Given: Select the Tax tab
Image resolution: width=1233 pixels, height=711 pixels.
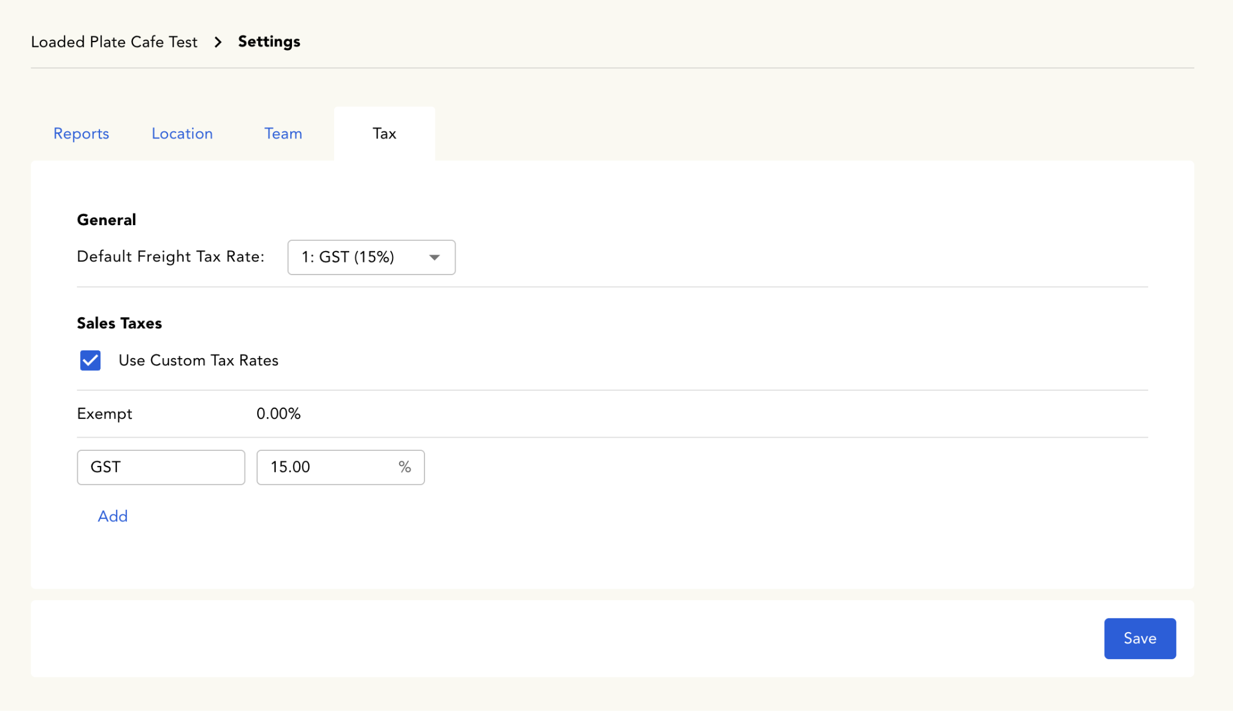Looking at the screenshot, I should pos(384,134).
